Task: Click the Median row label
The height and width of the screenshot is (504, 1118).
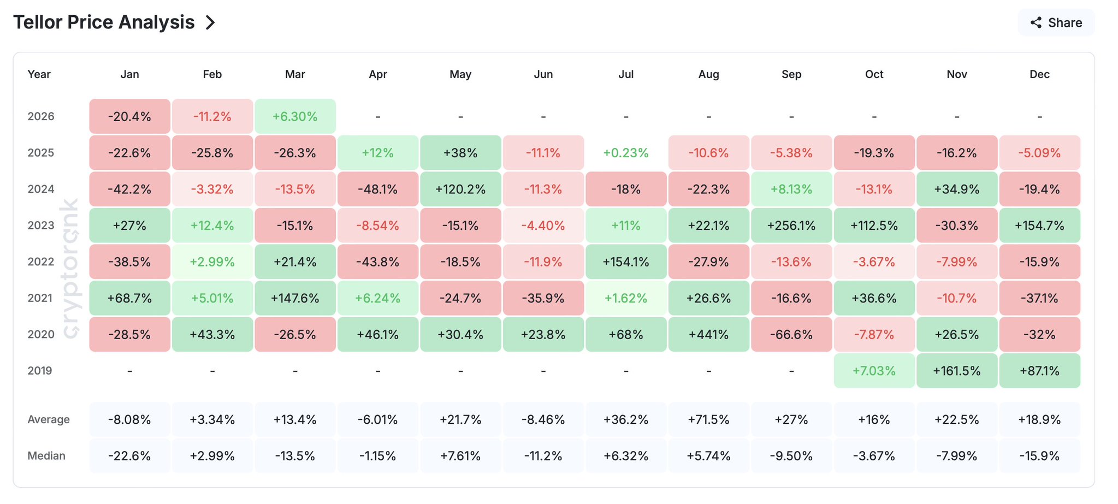Action: pyautogui.click(x=46, y=456)
